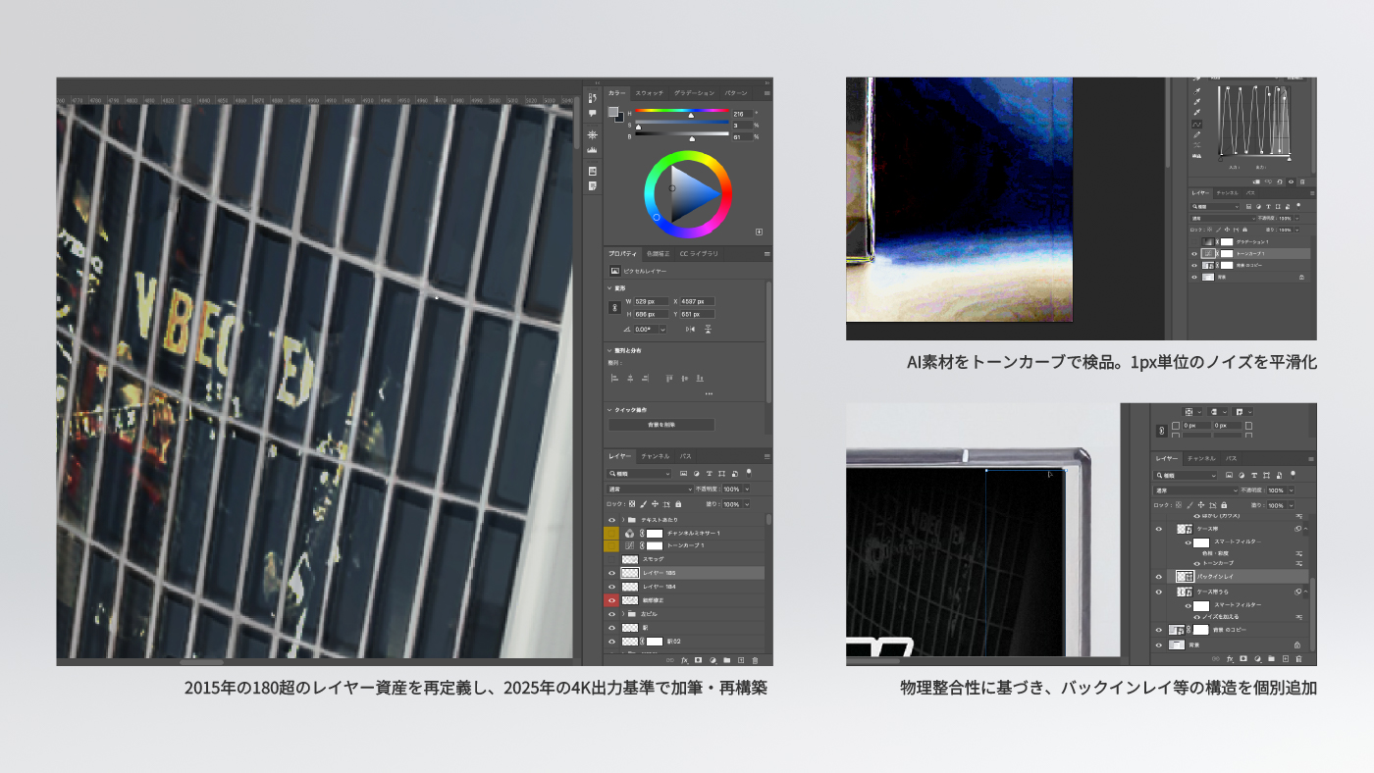Lock position icon in large screenshot's Layers panel
Image resolution: width=1374 pixels, height=773 pixels.
(655, 504)
